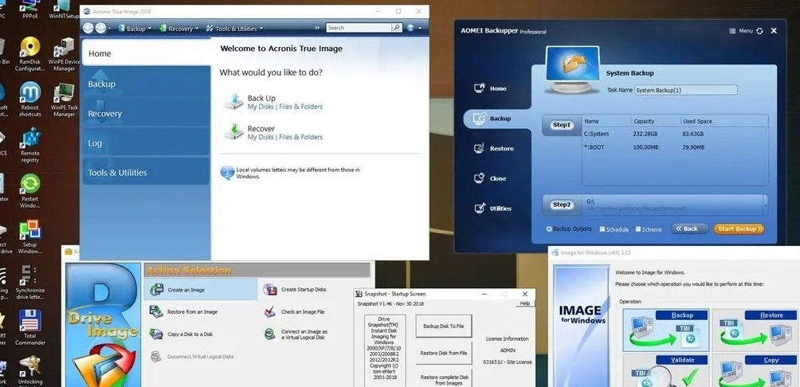Click Acronis back navigation arrow

pyautogui.click(x=88, y=28)
